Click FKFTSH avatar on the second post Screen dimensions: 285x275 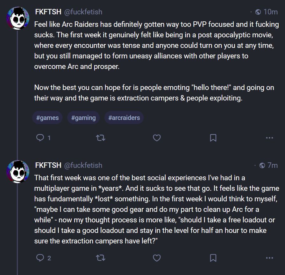pyautogui.click(x=18, y=172)
